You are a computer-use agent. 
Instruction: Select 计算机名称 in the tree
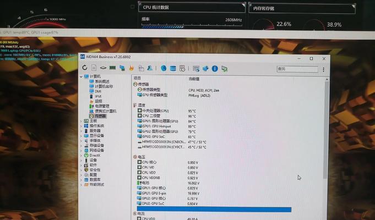coord(101,86)
